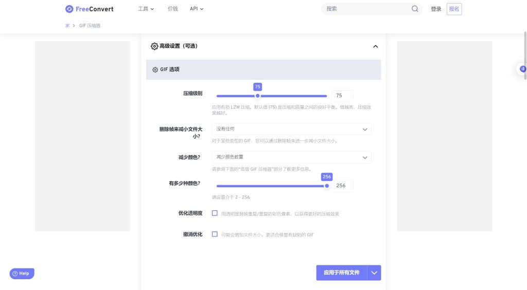Click the 应用于所有文件 button

coord(341,273)
